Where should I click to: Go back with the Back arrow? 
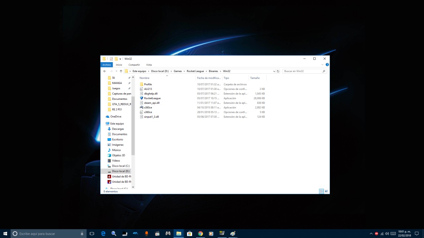[105, 71]
